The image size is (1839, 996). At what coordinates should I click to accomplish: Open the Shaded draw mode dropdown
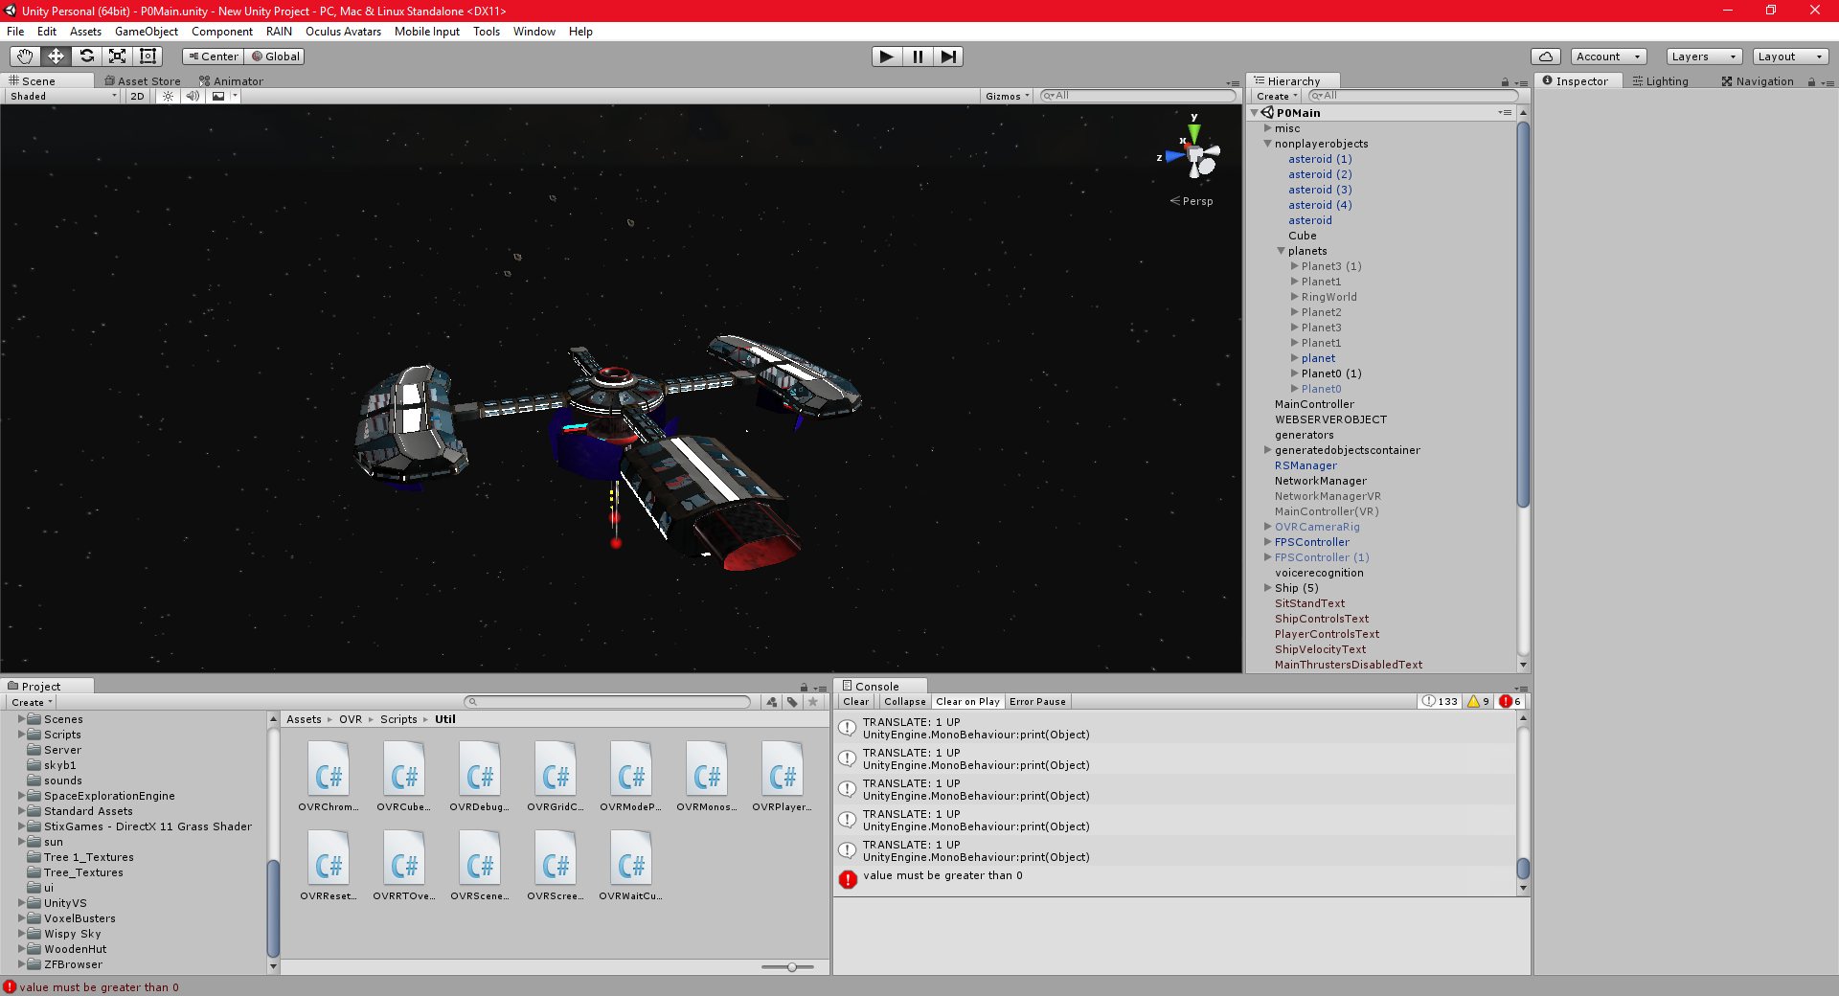click(x=63, y=96)
